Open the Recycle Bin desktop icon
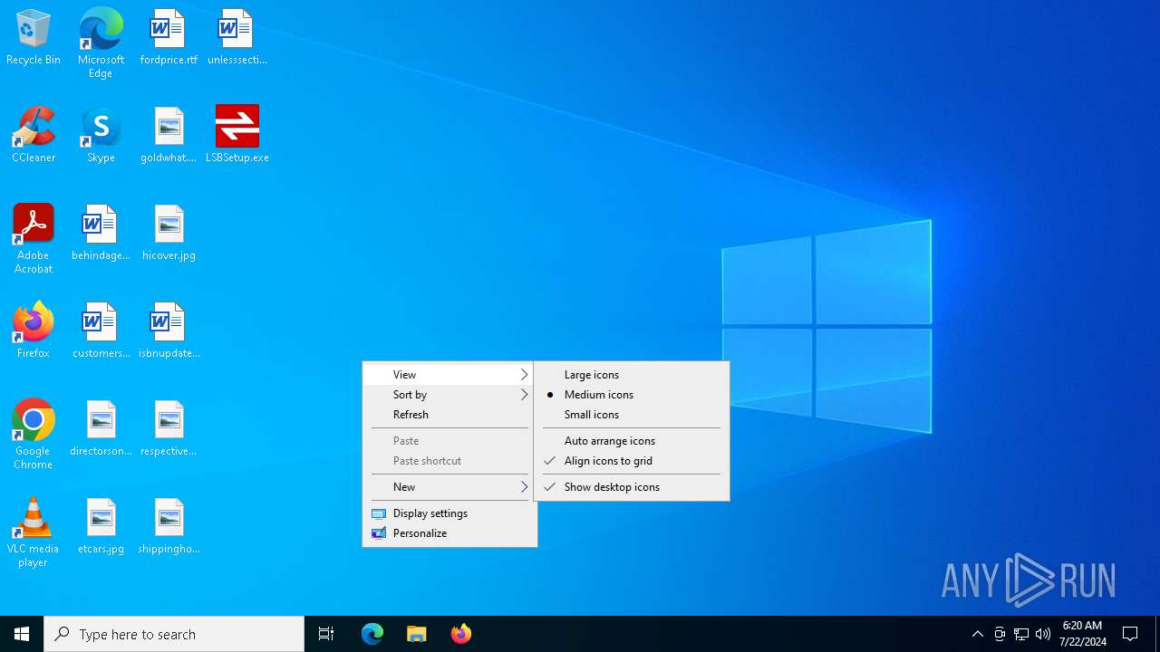This screenshot has width=1160, height=652. [34, 37]
